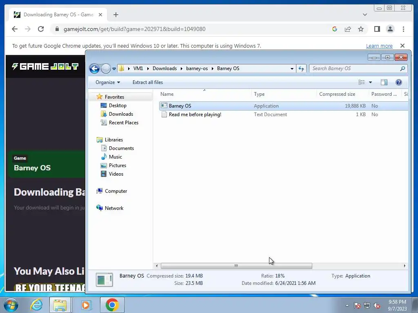Click the Barney OS preview thumbnail in details pane
Screen dimensions: 418x313
pyautogui.click(x=104, y=280)
